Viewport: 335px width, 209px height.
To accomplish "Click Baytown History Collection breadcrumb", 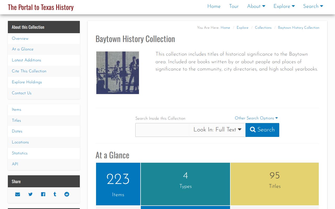I will pyautogui.click(x=299, y=28).
